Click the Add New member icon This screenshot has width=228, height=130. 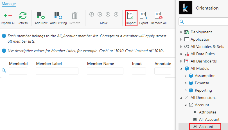tap(41, 16)
